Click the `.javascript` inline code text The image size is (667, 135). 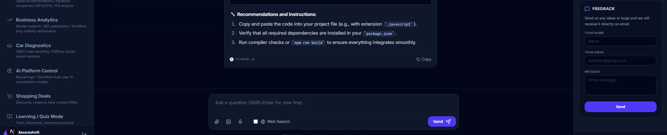[398, 24]
